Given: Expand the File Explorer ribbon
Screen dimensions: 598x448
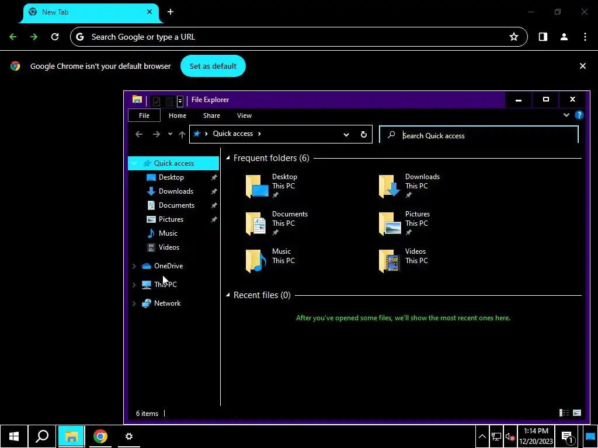Looking at the screenshot, I should [x=566, y=115].
